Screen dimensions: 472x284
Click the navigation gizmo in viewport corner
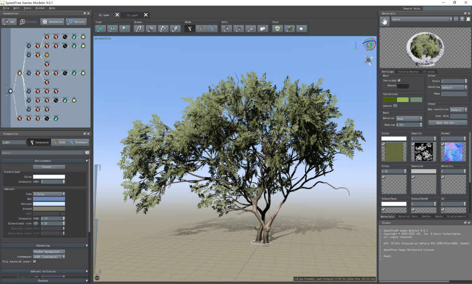(369, 45)
